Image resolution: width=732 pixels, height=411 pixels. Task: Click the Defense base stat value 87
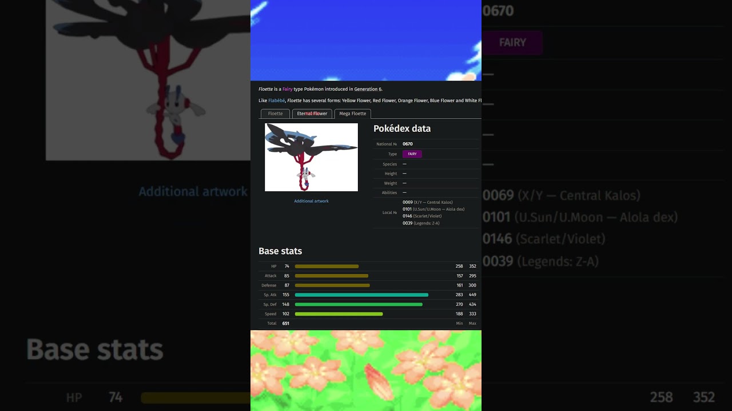click(287, 285)
